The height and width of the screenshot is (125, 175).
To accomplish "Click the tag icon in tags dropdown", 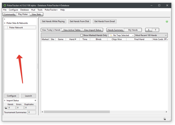I will pyautogui.click(x=111, y=35).
